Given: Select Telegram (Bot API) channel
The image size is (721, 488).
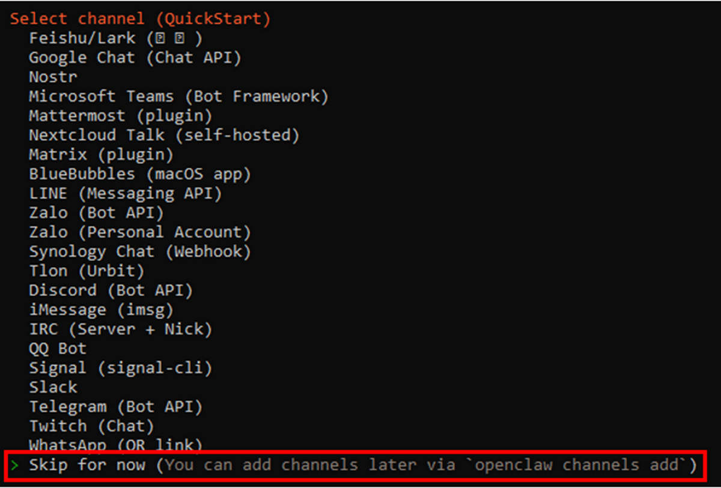Looking at the screenshot, I should [x=115, y=406].
